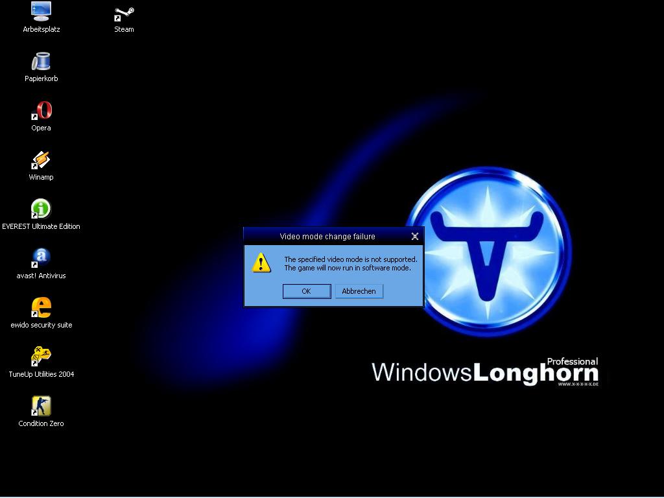The image size is (664, 498).
Task: Click the Condition Zero game icon
Action: click(x=41, y=406)
